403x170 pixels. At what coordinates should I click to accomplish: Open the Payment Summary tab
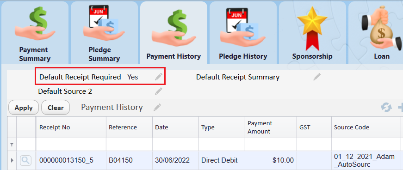(x=35, y=33)
